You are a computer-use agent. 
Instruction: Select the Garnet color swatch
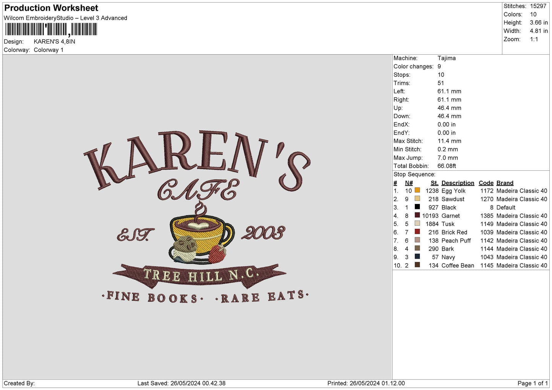(x=417, y=215)
